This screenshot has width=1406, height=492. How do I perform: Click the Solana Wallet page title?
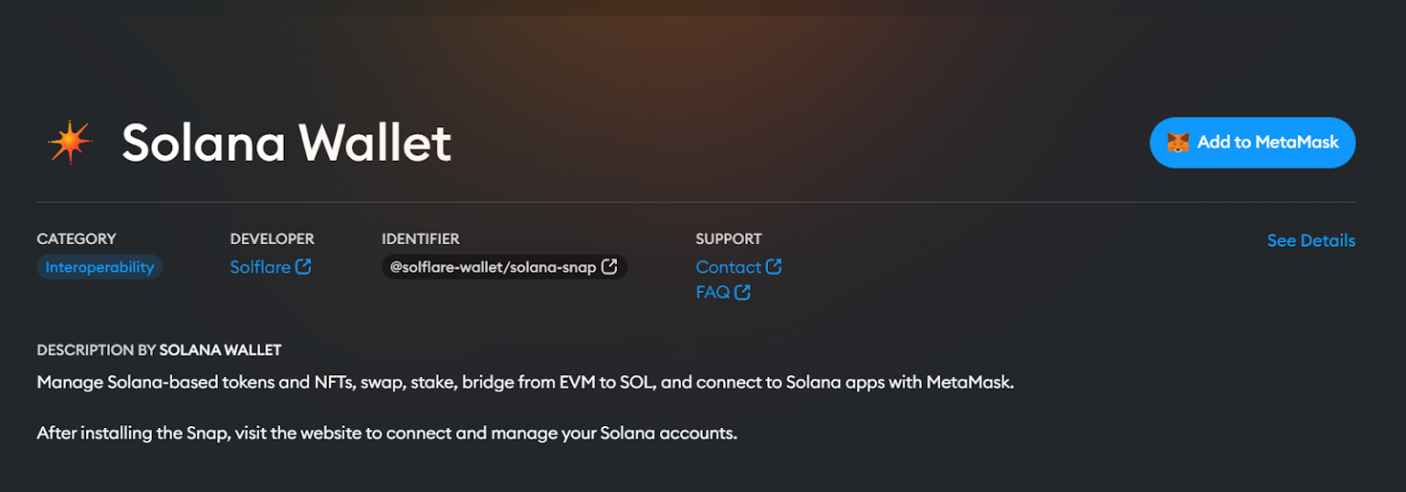pyautogui.click(x=287, y=143)
